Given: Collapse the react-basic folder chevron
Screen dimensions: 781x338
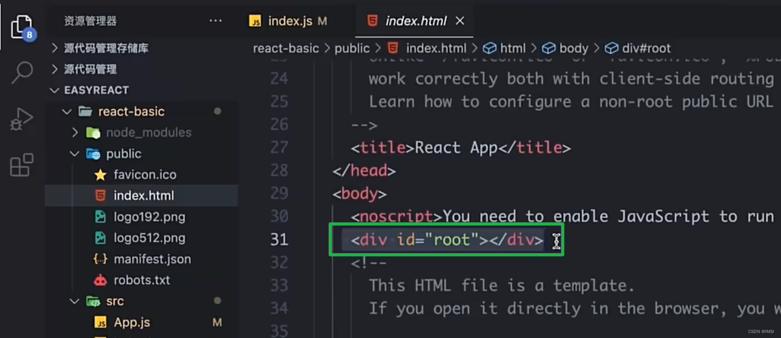Looking at the screenshot, I should tap(67, 111).
